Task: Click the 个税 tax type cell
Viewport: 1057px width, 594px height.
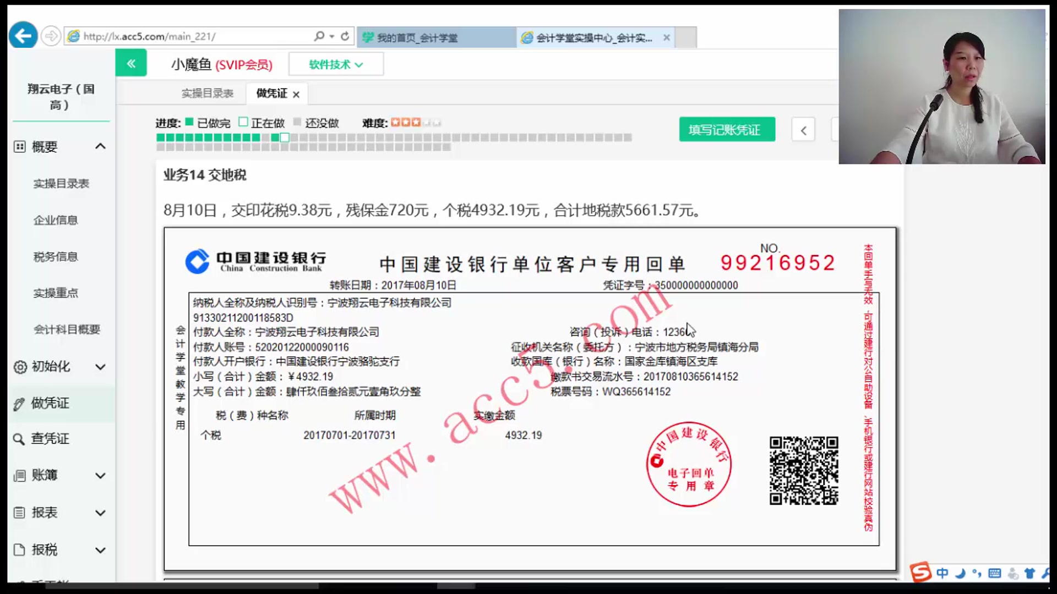Action: coord(211,436)
